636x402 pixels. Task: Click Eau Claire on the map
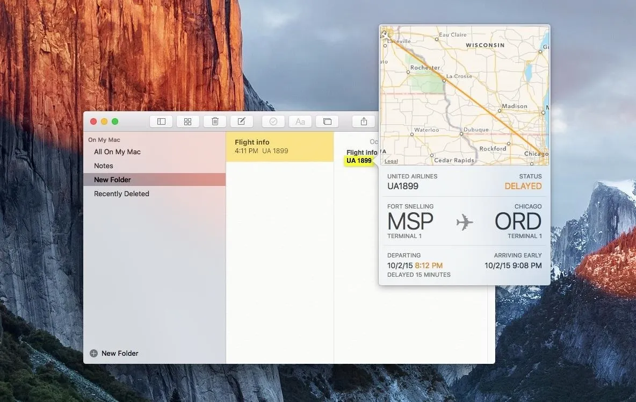453,35
